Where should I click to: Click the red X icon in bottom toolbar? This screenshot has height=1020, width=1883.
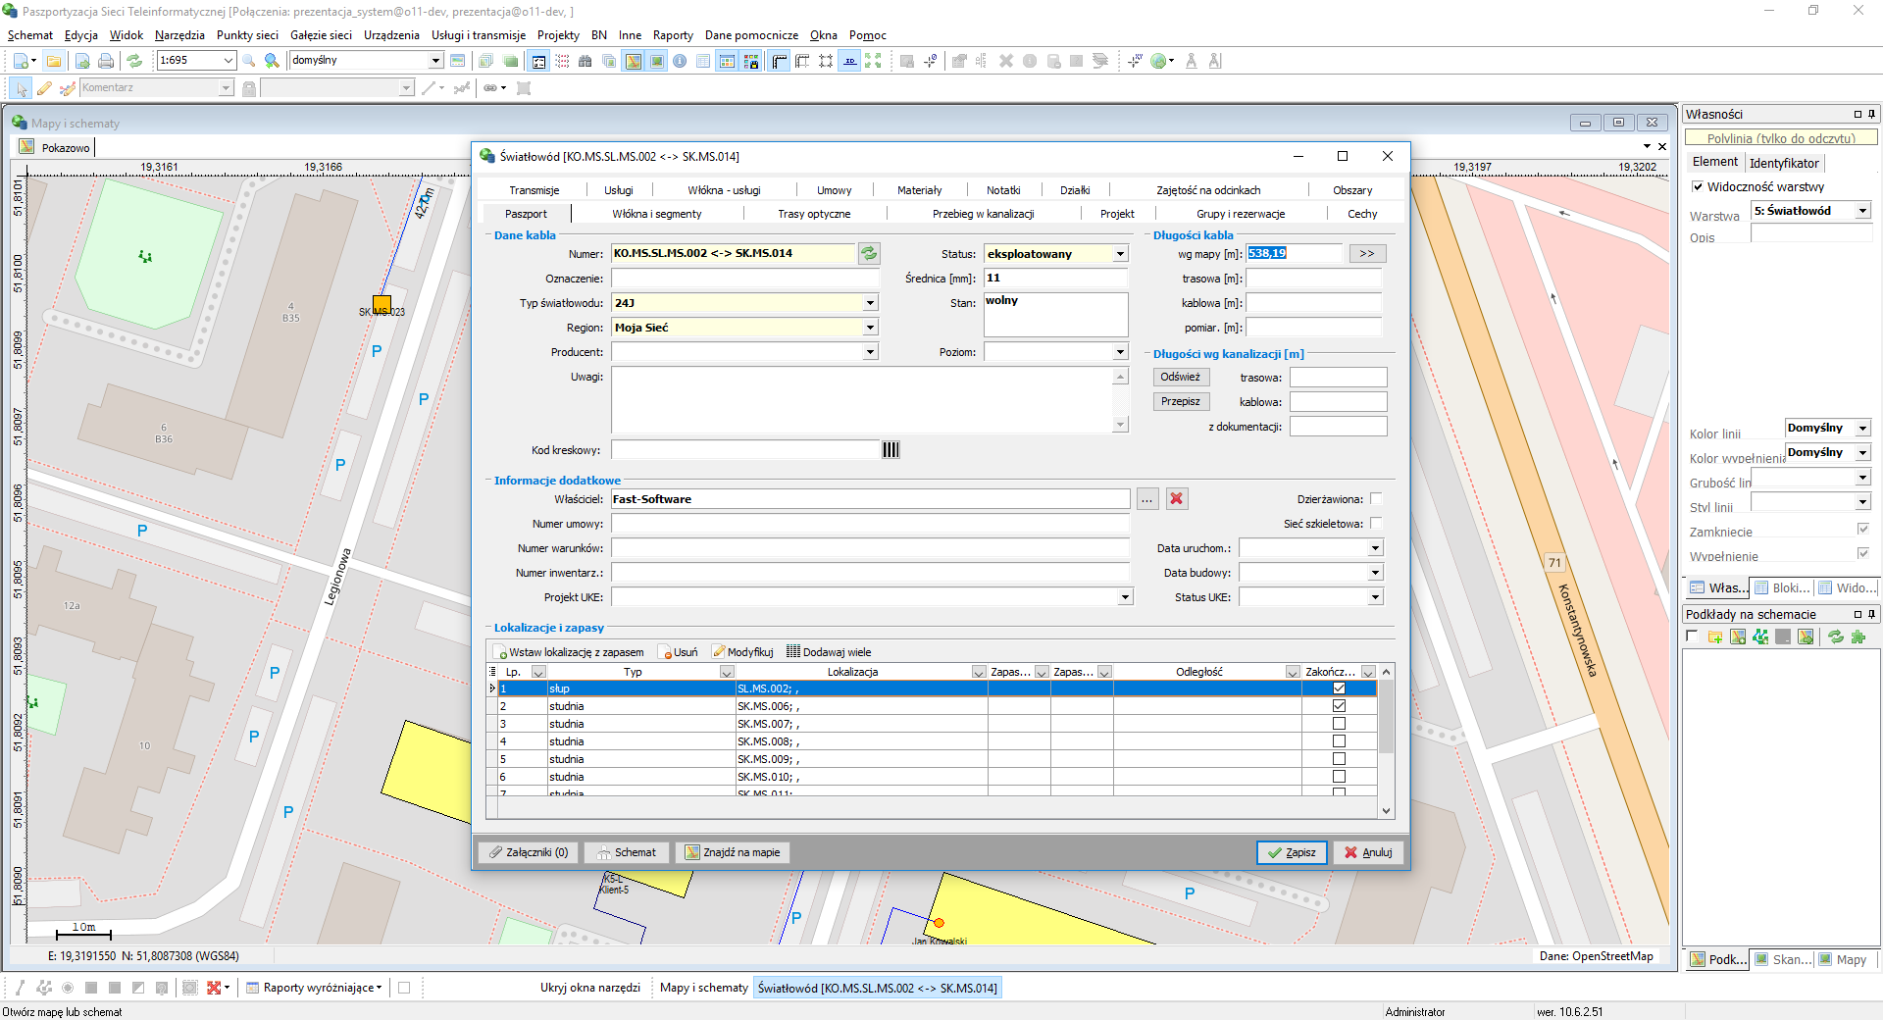pos(214,988)
